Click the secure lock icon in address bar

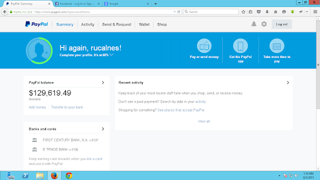point(11,12)
